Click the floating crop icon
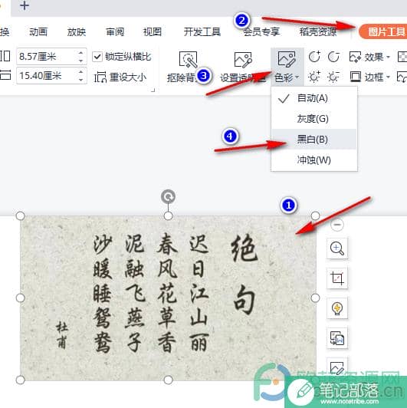 point(337,278)
